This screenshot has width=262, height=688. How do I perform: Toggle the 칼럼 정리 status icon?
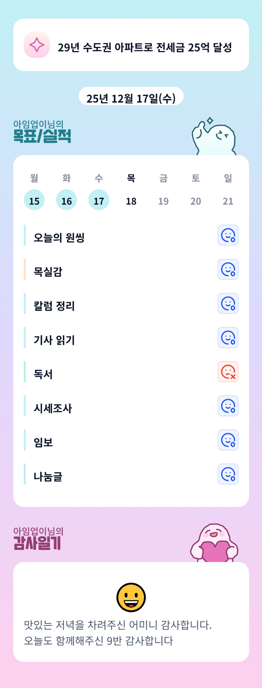(x=228, y=304)
